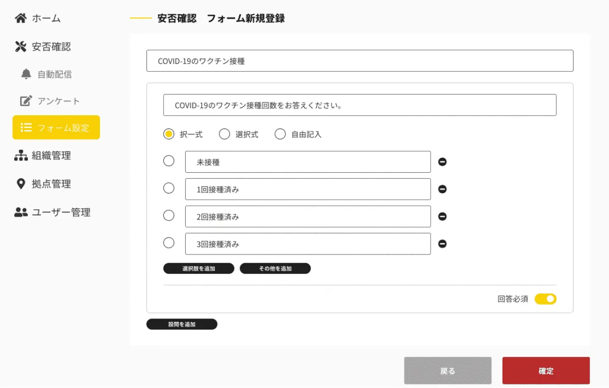Select the radio beside 1回接種済み
609x388 pixels.
pyautogui.click(x=169, y=188)
